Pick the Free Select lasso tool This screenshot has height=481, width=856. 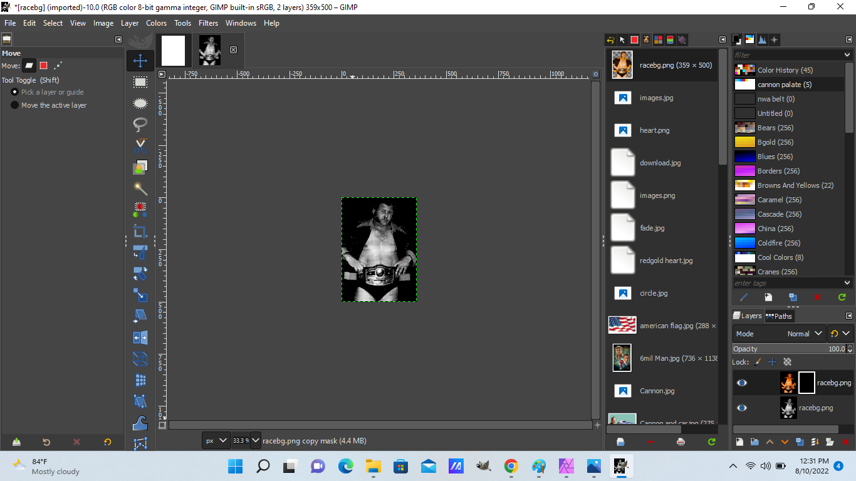coord(140,125)
